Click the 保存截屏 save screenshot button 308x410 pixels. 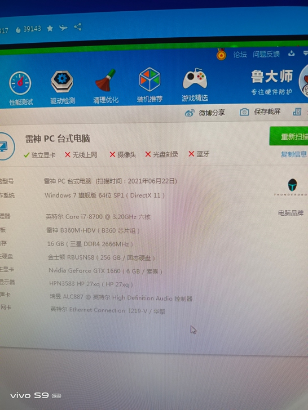pos(260,112)
